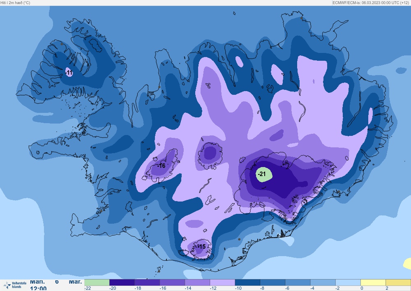Click the darker yellow legend swatch above 2
The image size is (411, 291).
398,282
